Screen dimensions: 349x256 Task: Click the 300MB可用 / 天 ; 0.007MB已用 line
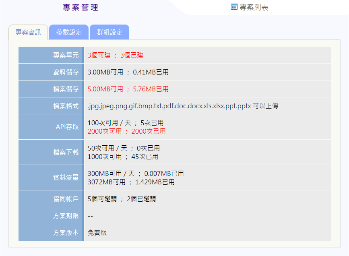click(136, 173)
